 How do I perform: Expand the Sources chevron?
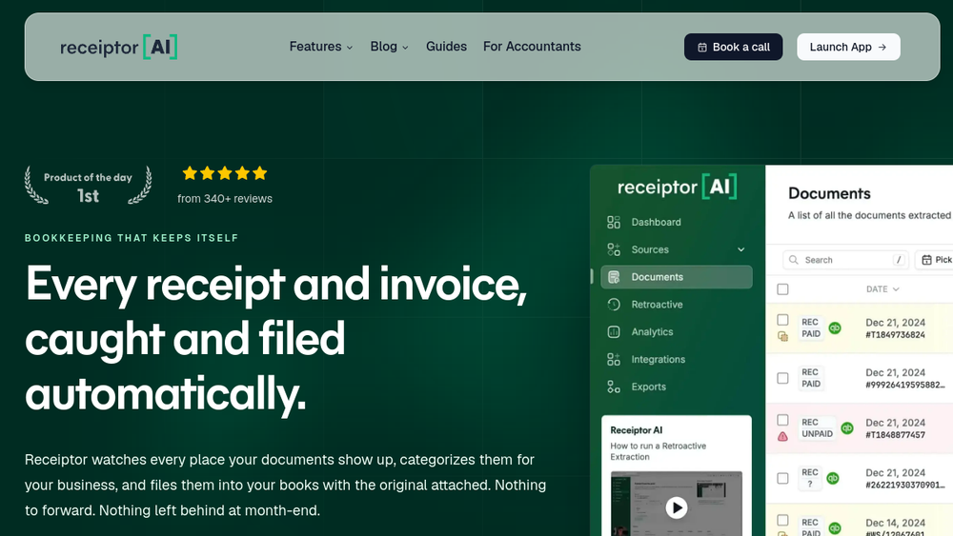tap(740, 249)
